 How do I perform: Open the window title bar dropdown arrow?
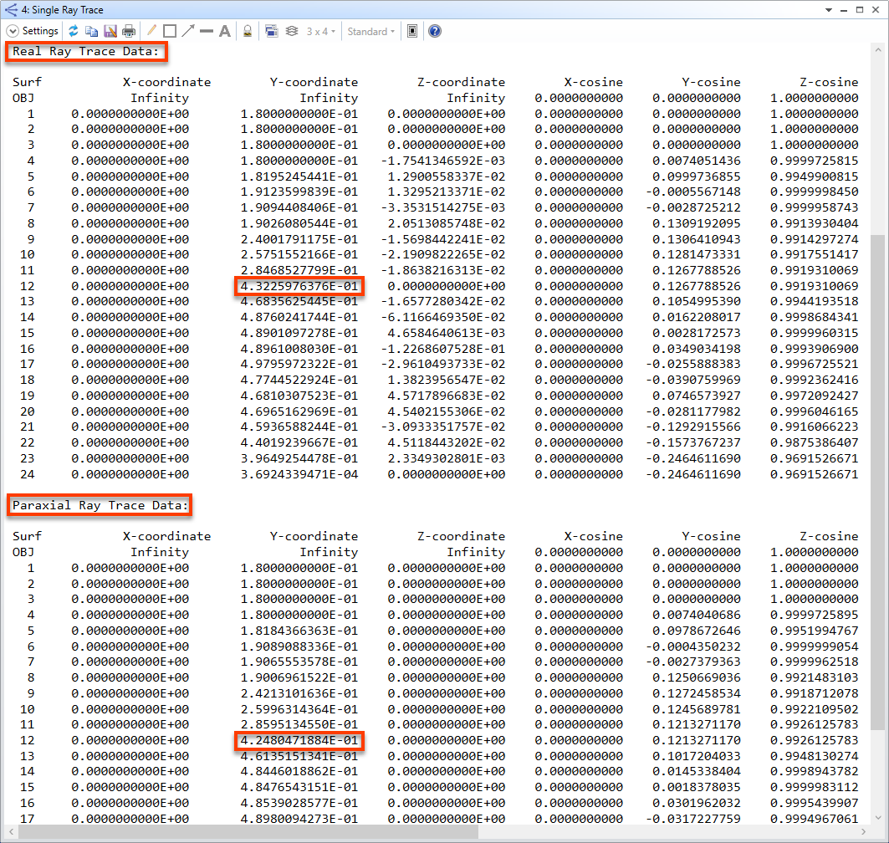[x=828, y=10]
